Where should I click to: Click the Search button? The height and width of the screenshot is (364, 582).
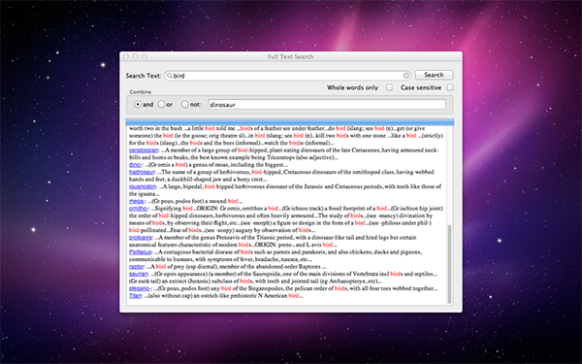point(434,75)
